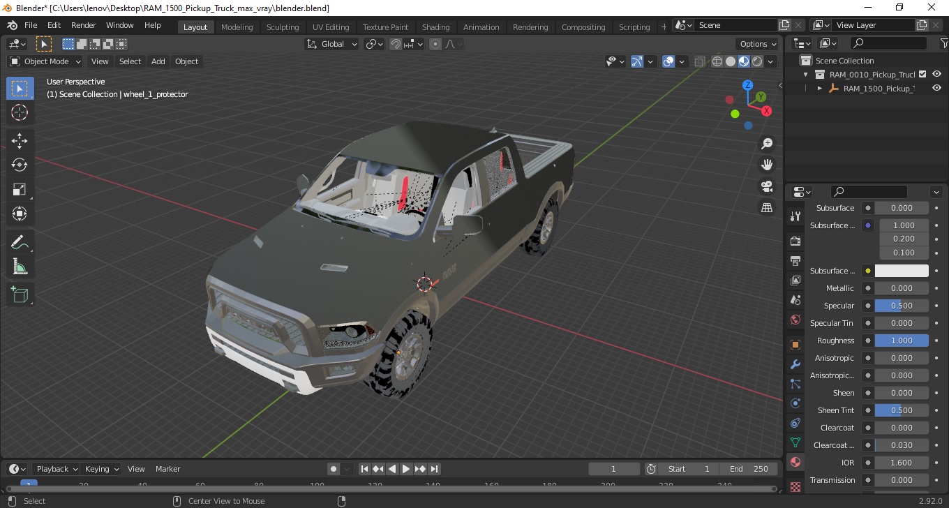Toggle viewport gizmos display

[x=636, y=61]
